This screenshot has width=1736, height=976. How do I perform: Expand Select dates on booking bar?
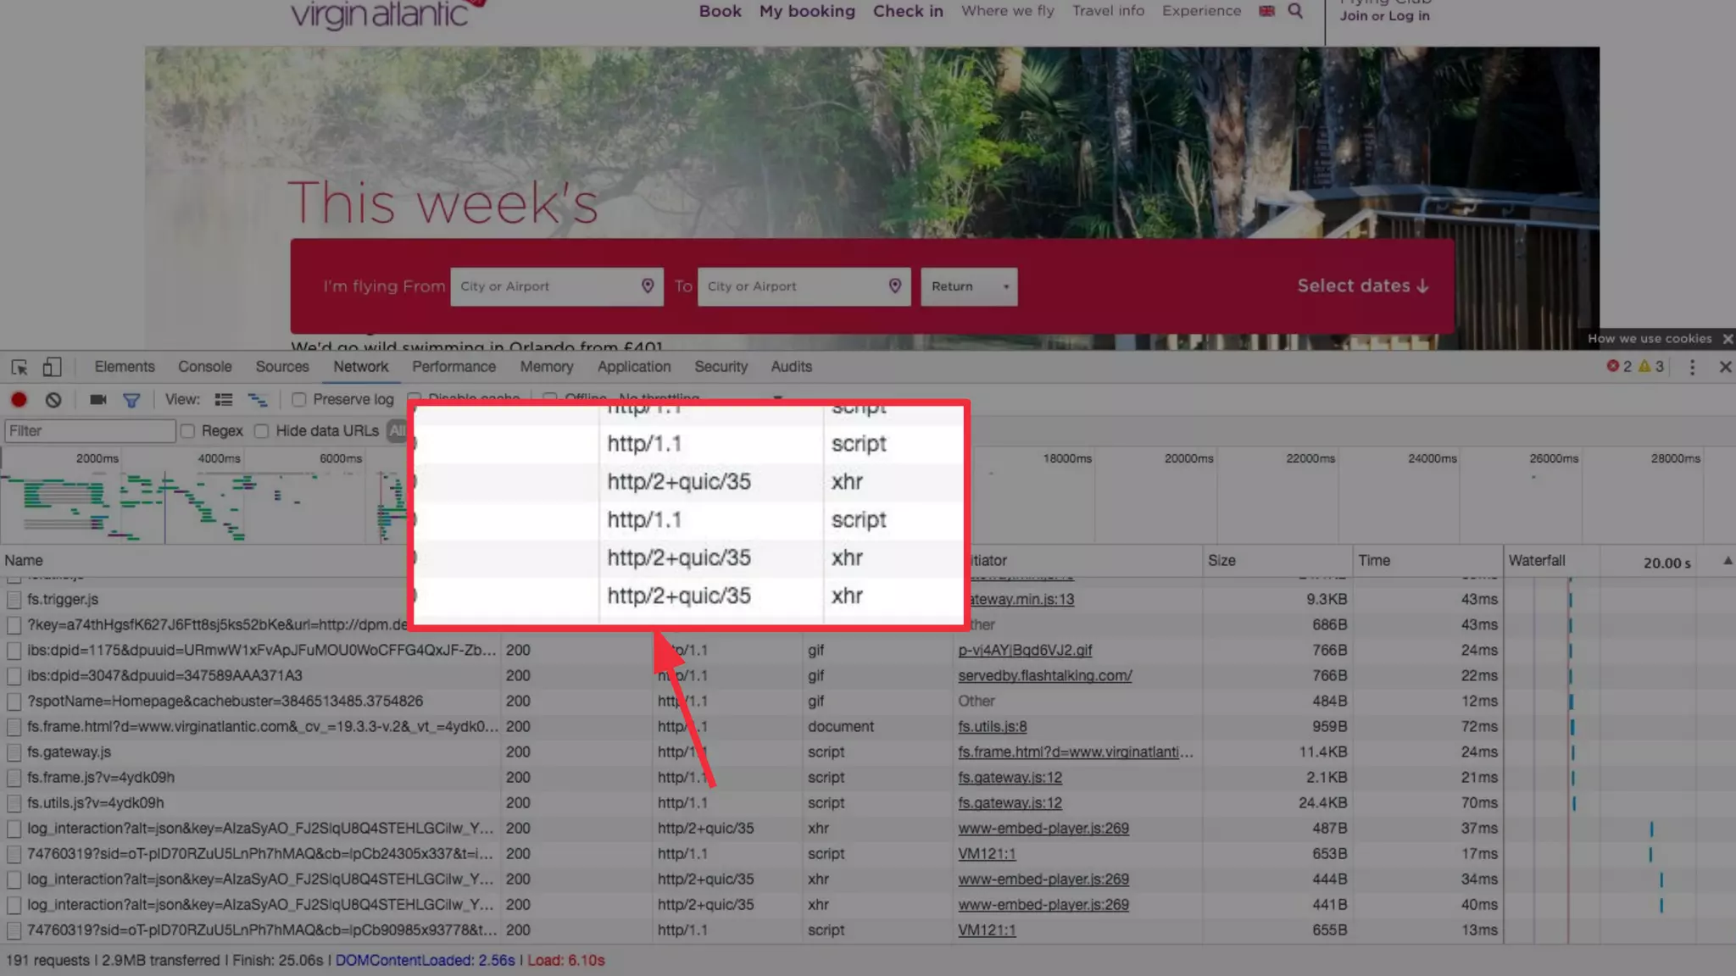coord(1362,286)
